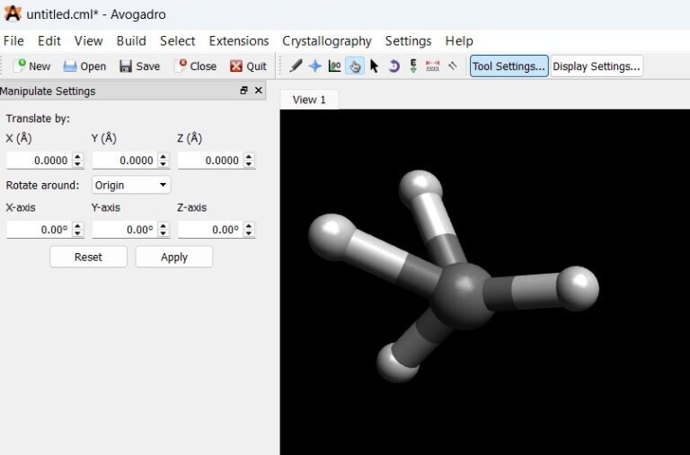Click the Open file toolbar button

pos(84,66)
